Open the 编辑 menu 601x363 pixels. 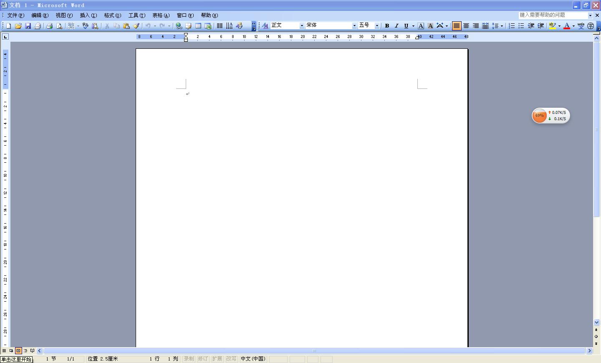tap(40, 15)
